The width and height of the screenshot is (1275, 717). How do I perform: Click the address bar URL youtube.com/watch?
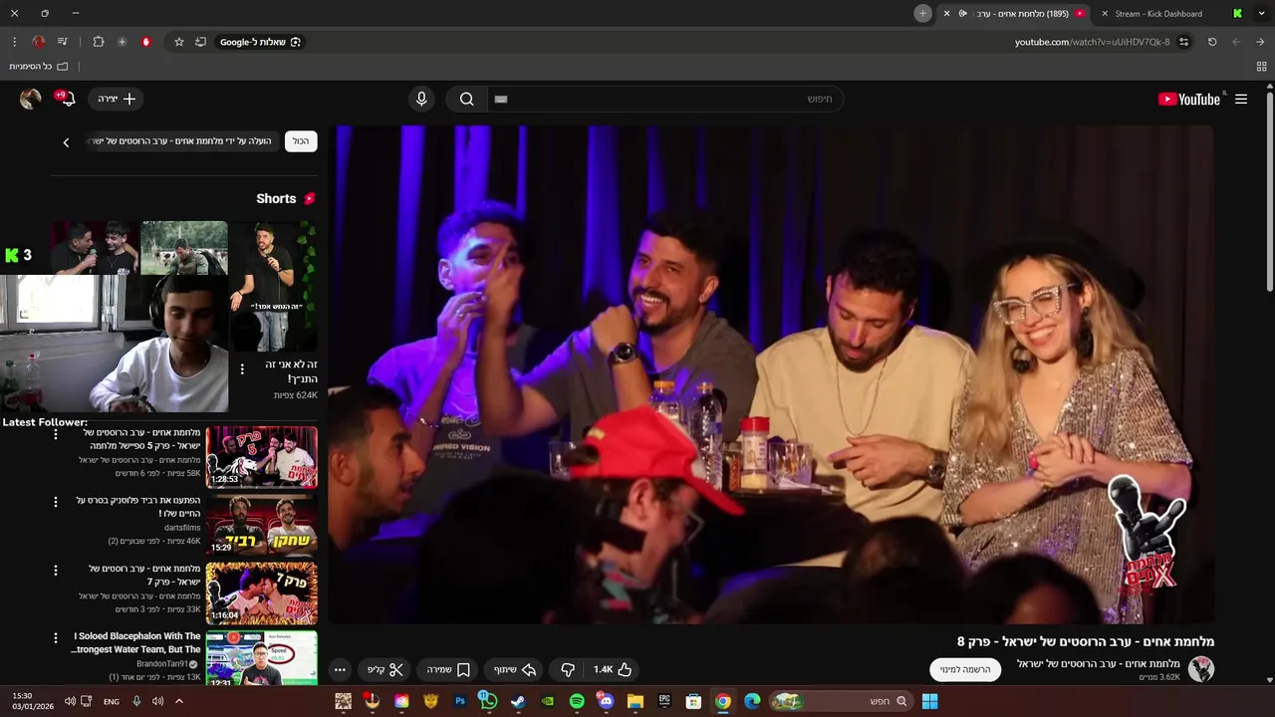point(1092,42)
